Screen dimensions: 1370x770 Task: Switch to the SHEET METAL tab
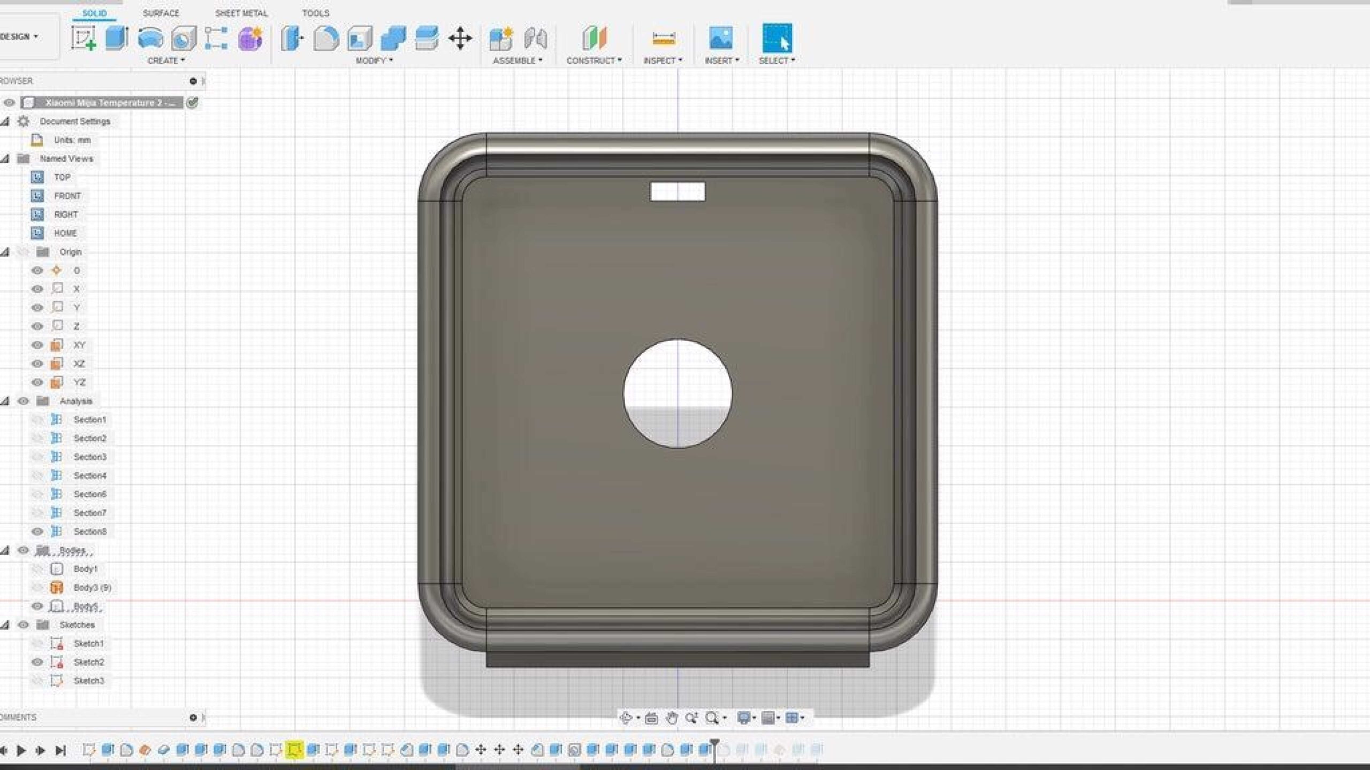pos(241,13)
